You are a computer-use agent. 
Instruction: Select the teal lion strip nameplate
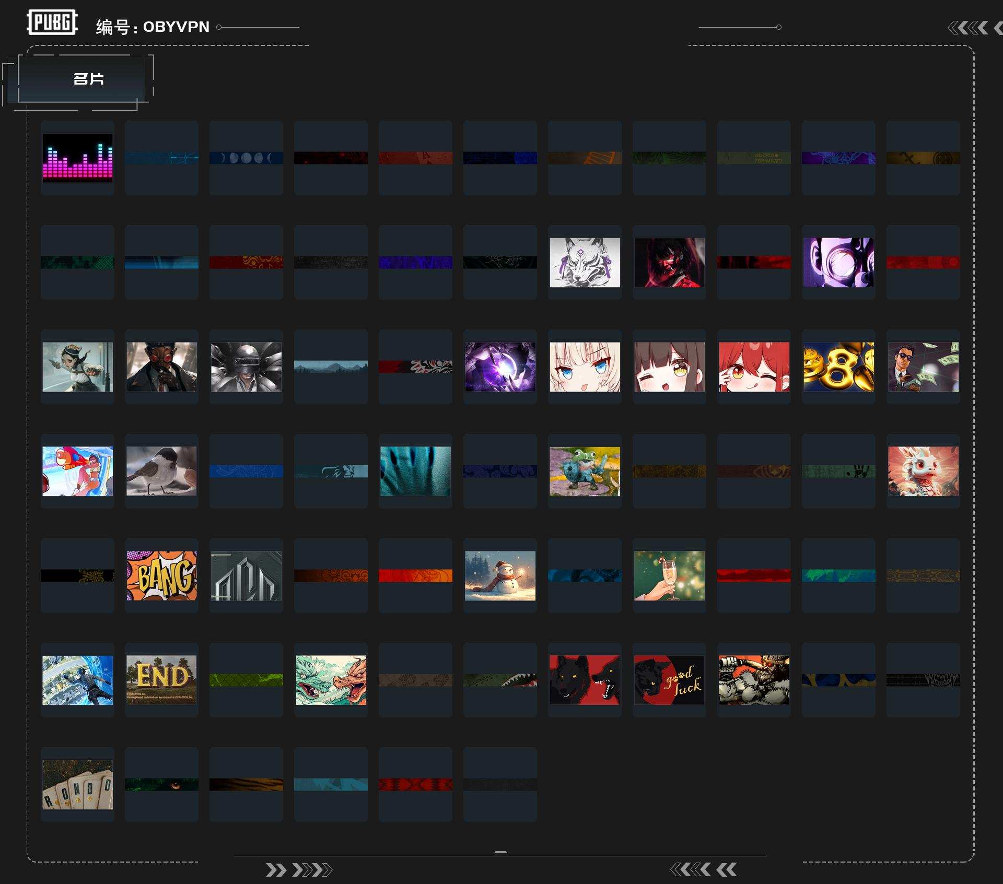point(331,471)
